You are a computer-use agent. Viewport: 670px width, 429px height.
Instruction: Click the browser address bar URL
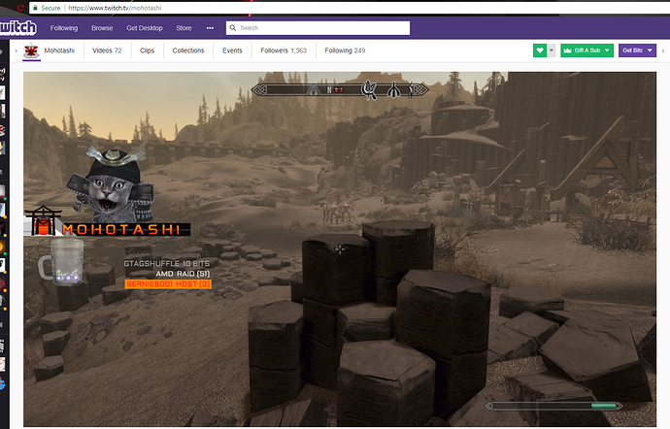(x=115, y=8)
